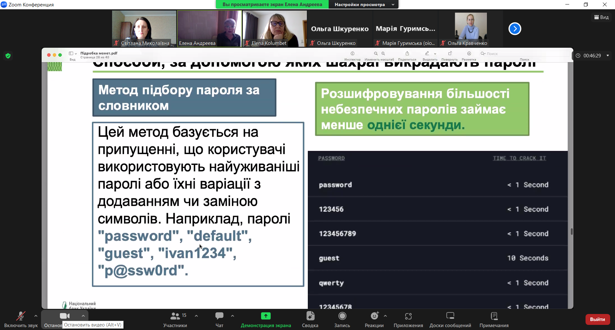Screen dimensions: 615x330
Task: Click the "qwerty" password row
Action: coord(438,283)
